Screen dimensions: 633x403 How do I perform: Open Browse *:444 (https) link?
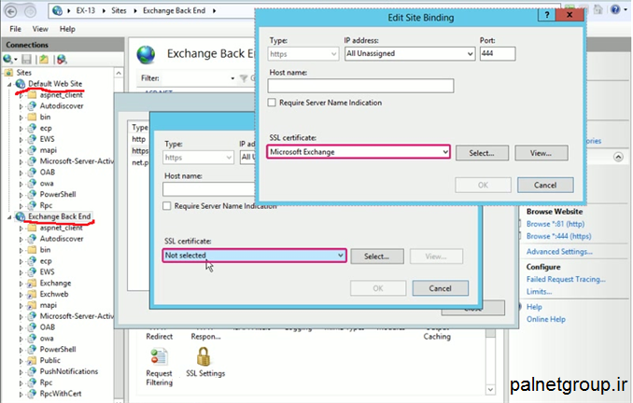pos(558,236)
